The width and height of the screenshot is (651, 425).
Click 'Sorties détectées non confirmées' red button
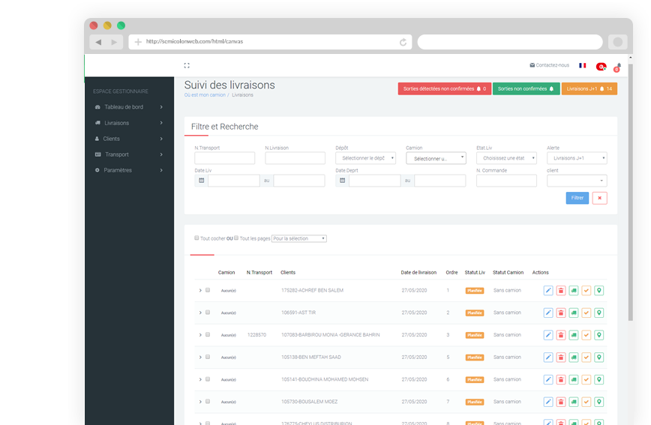click(x=444, y=88)
